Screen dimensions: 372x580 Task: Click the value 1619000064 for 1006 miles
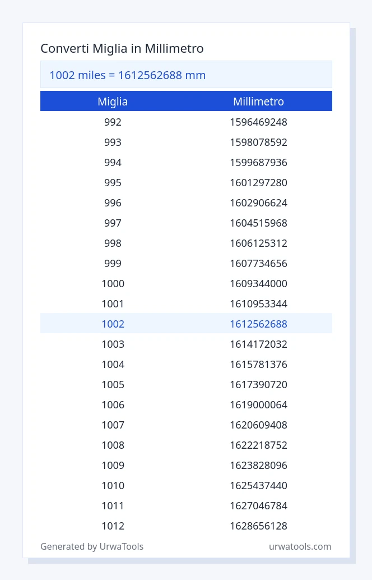[x=259, y=404]
